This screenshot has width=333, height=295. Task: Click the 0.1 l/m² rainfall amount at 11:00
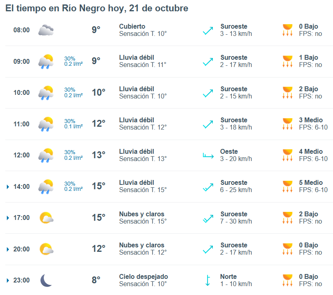(74, 127)
